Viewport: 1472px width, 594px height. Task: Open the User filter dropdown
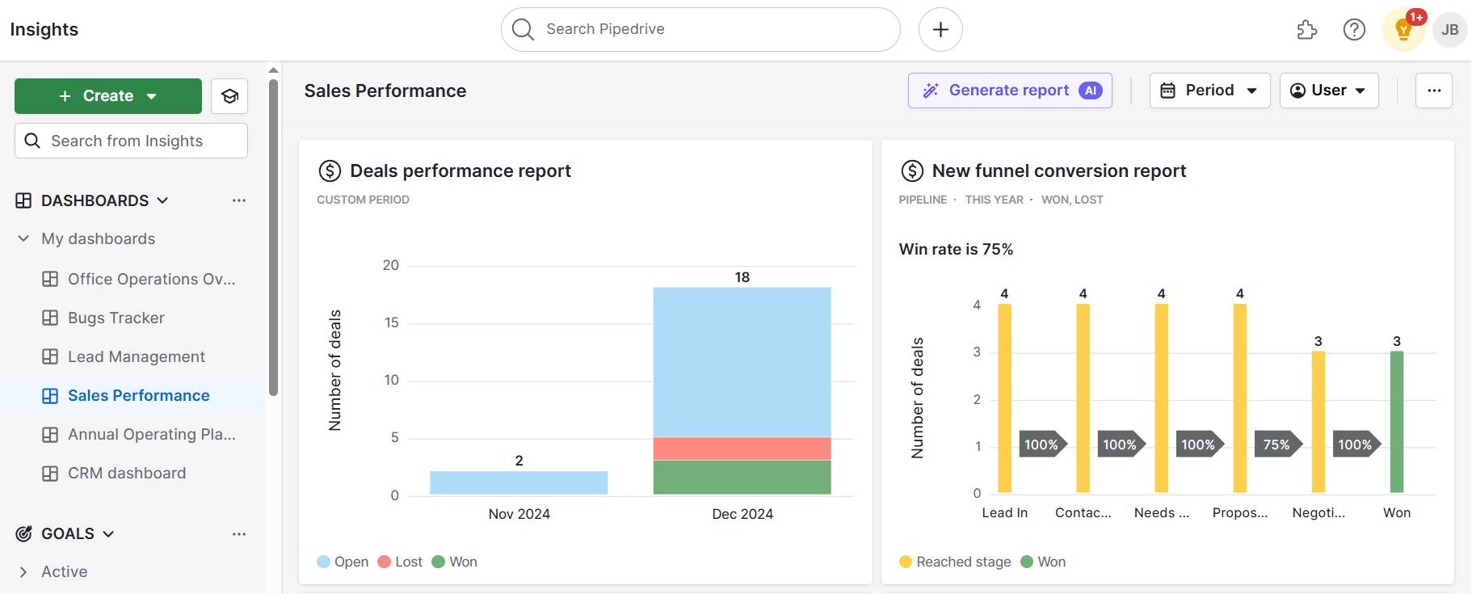[1328, 91]
